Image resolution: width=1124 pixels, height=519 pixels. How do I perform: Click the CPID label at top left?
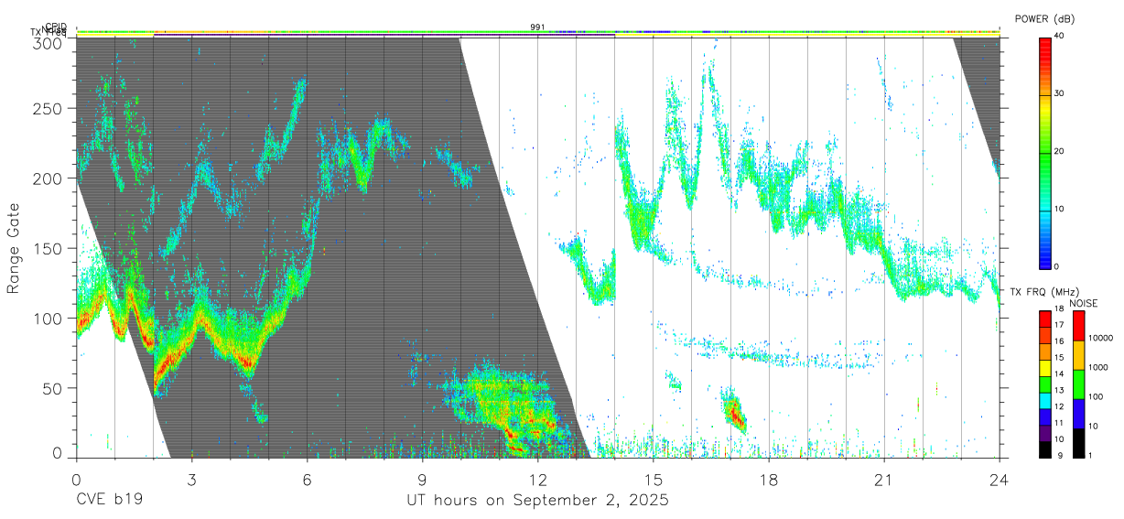56,27
